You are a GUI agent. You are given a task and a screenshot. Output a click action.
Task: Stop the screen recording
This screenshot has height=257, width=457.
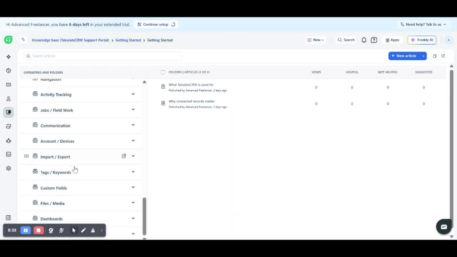pos(38,230)
